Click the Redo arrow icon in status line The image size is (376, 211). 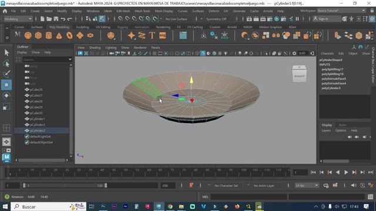(x=69, y=19)
